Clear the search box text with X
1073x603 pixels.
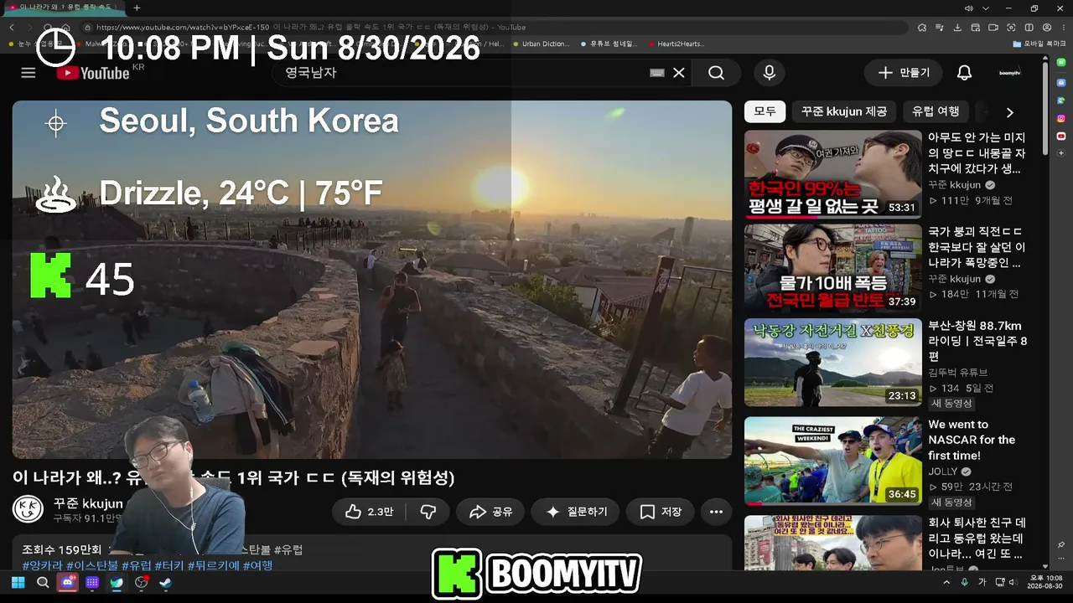(679, 73)
